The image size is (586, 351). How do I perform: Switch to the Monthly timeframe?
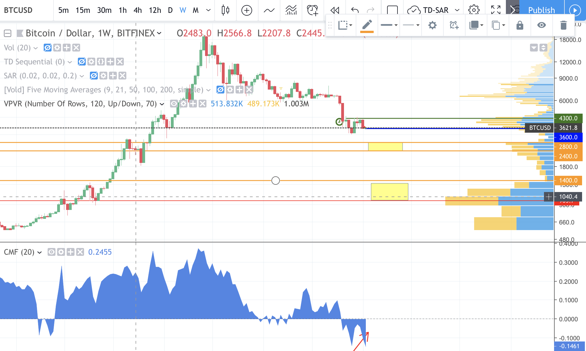coord(196,10)
